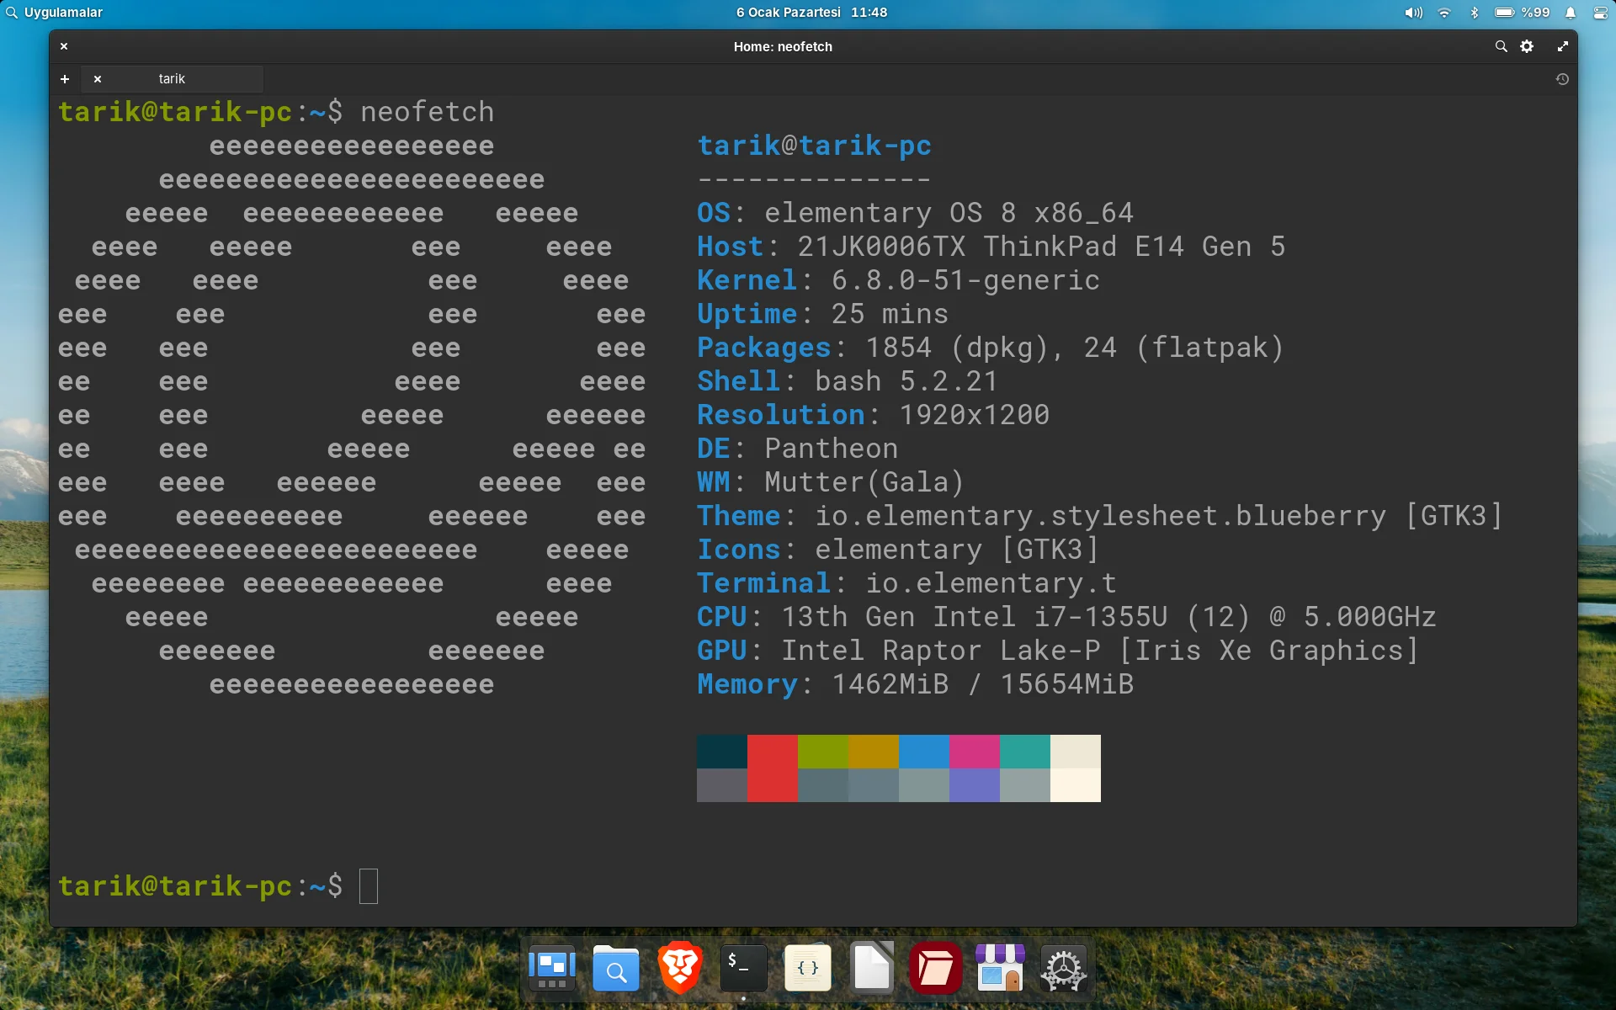This screenshot has width=1616, height=1010.
Task: Open the red folder app in the dock
Action: click(936, 968)
